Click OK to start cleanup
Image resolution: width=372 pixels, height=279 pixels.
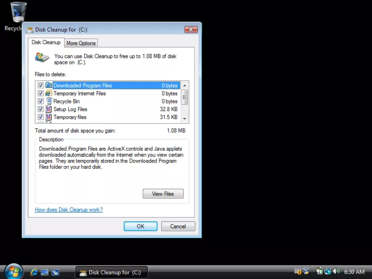click(141, 226)
